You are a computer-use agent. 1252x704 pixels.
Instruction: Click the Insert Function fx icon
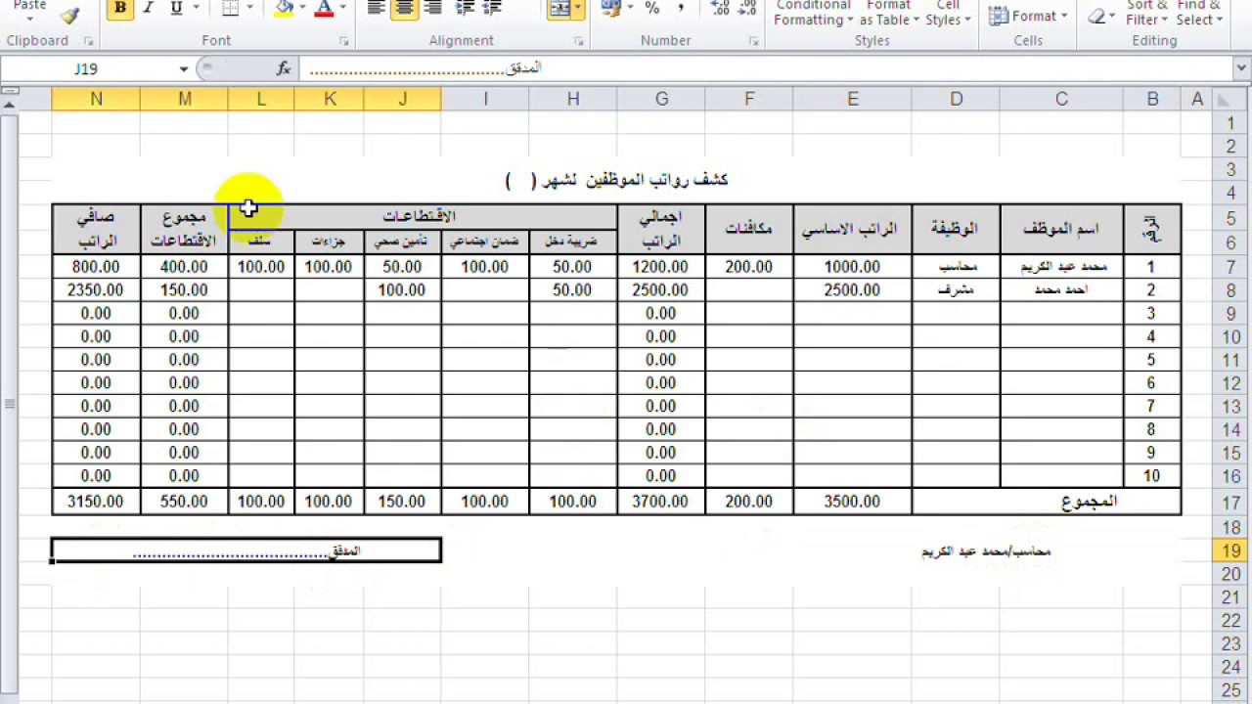(284, 68)
